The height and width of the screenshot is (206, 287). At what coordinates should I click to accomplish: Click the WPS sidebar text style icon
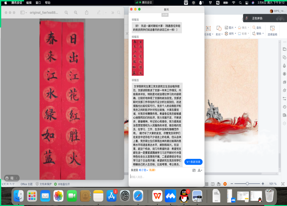(284, 66)
